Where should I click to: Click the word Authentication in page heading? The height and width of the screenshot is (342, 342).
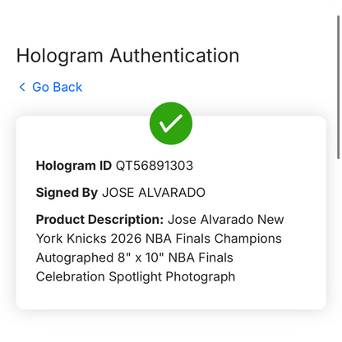click(x=174, y=56)
